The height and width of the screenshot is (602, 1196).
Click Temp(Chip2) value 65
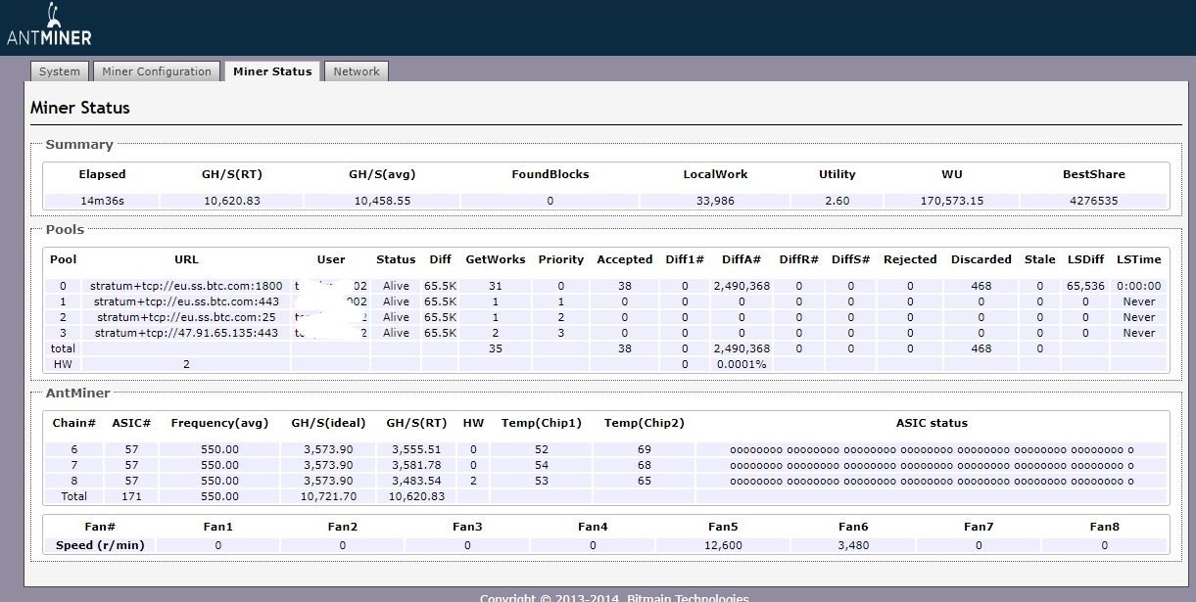644,481
